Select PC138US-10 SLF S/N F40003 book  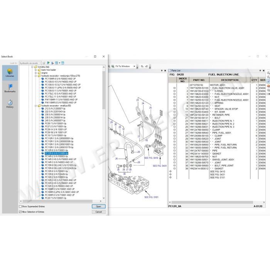point(62,85)
